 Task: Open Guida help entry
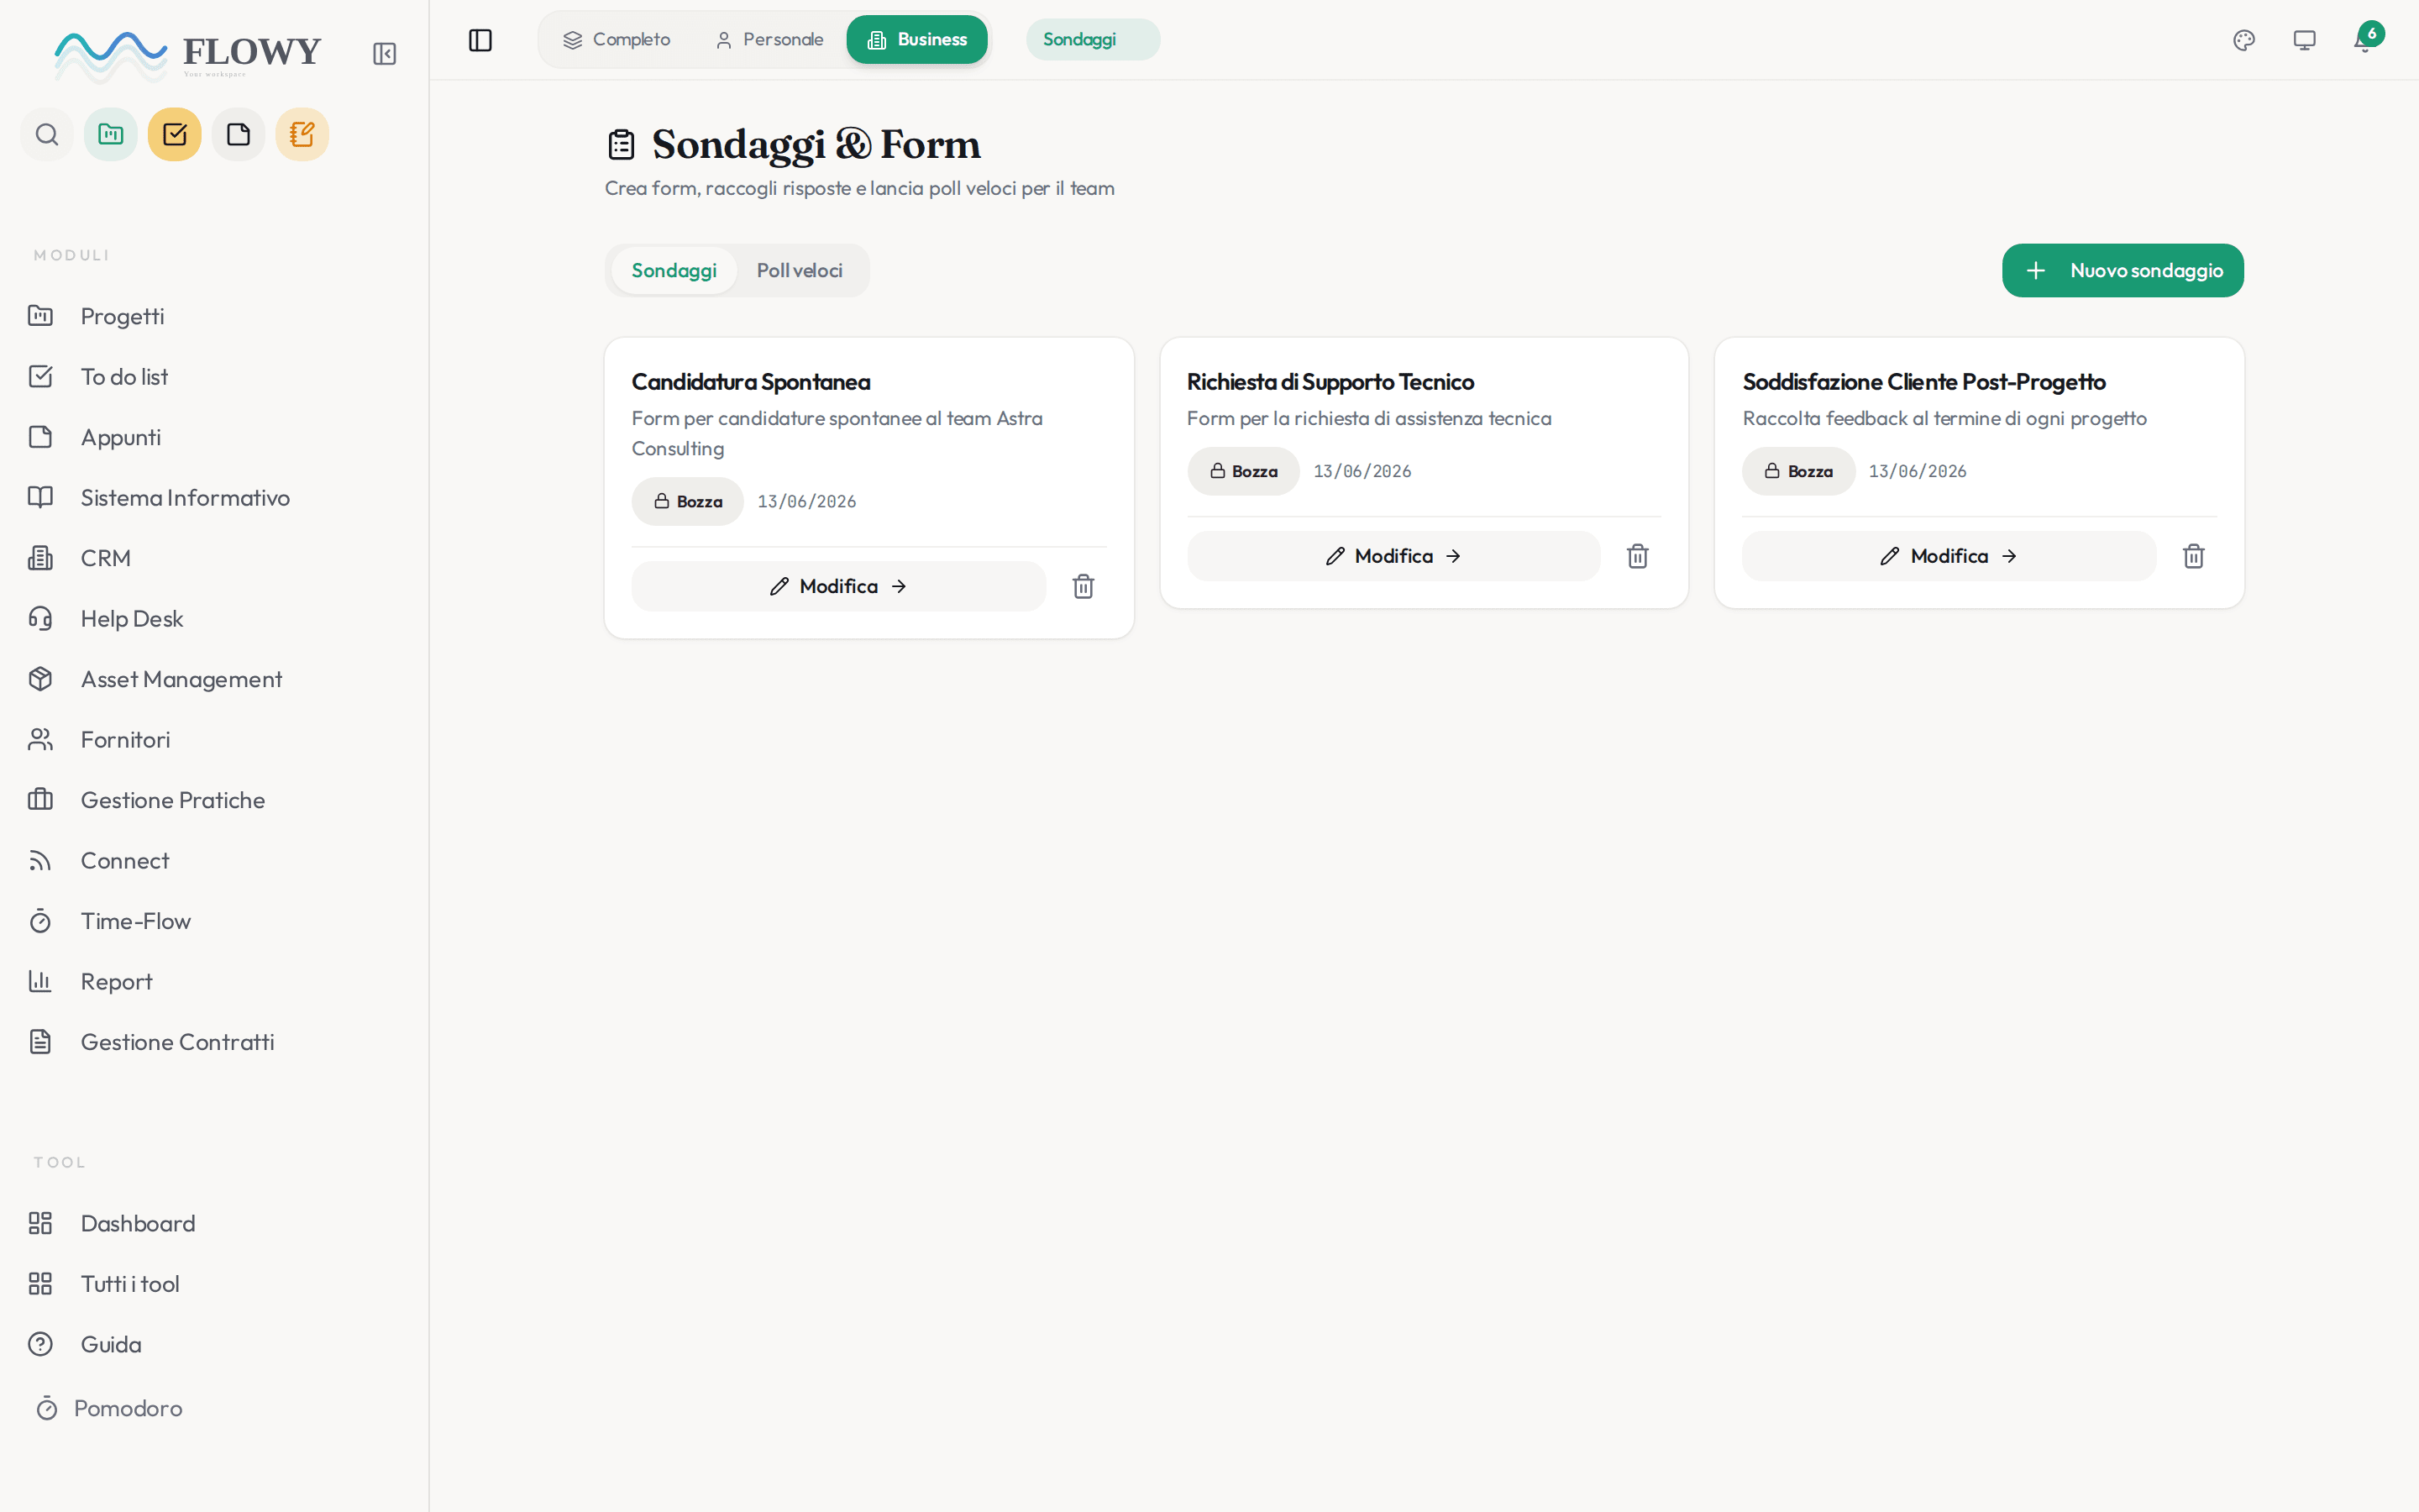point(214,1345)
